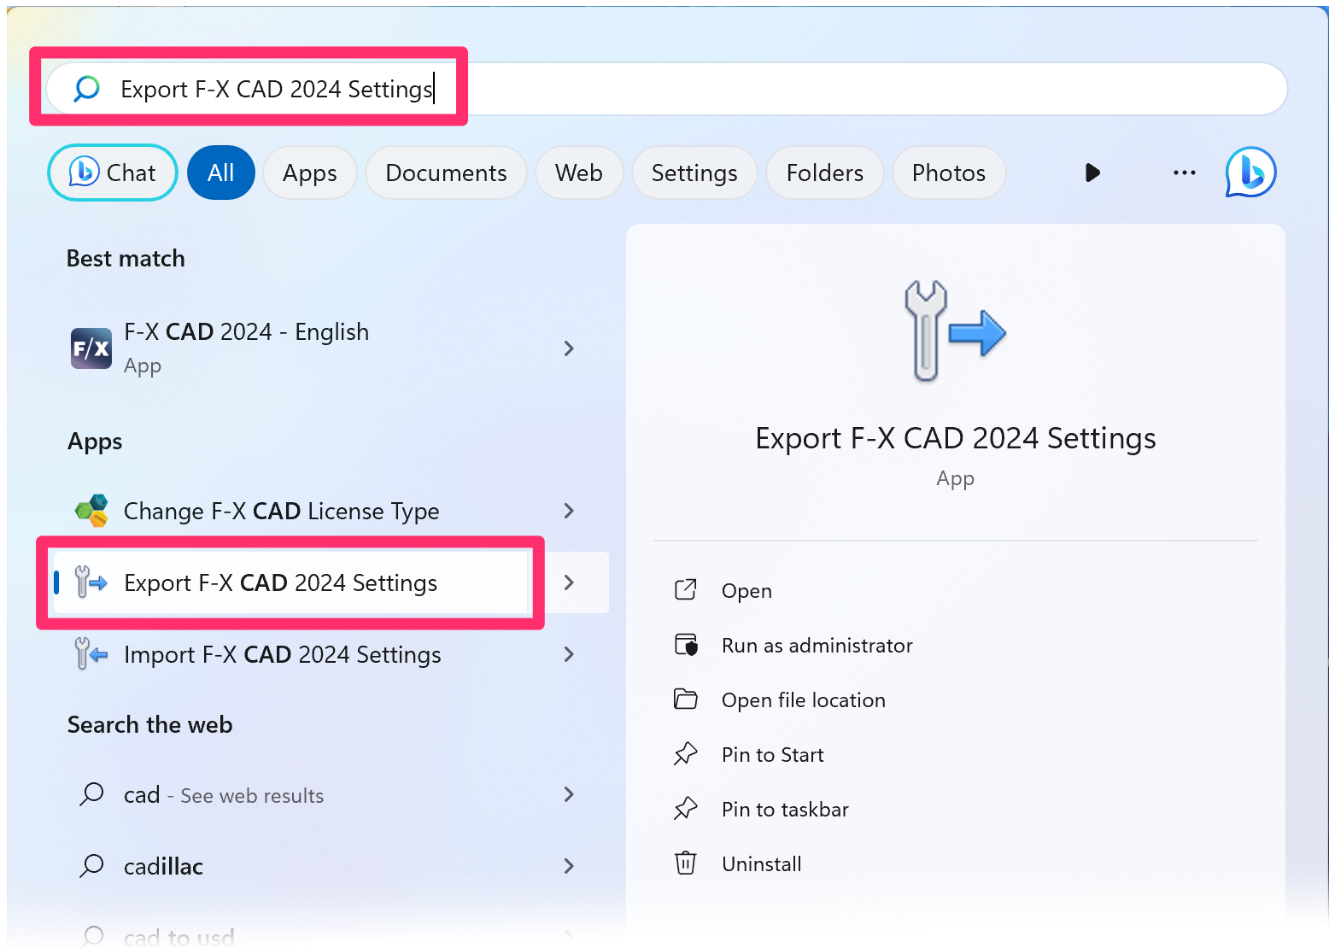Click the trash icon beside Uninstall
Screen dimensions: 1329x948
[686, 863]
